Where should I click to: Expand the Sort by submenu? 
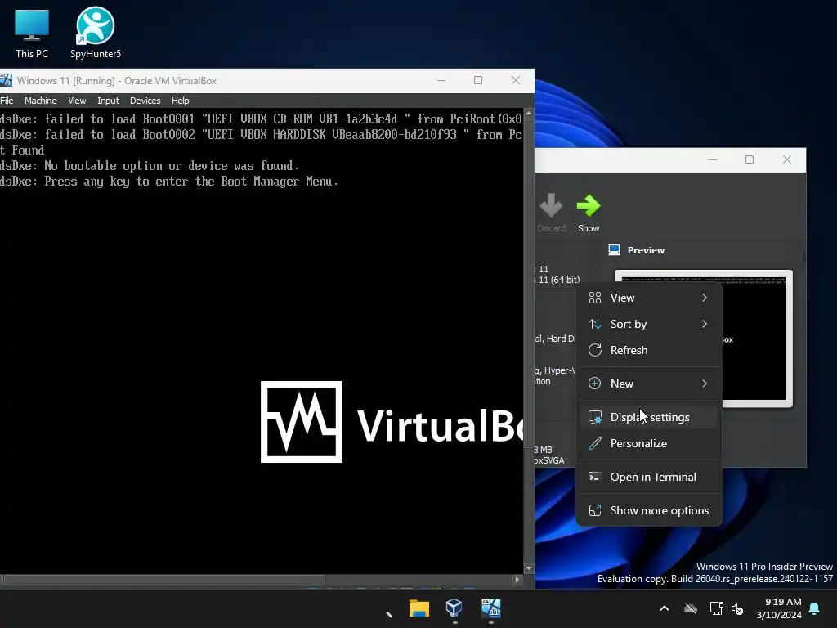(x=649, y=324)
